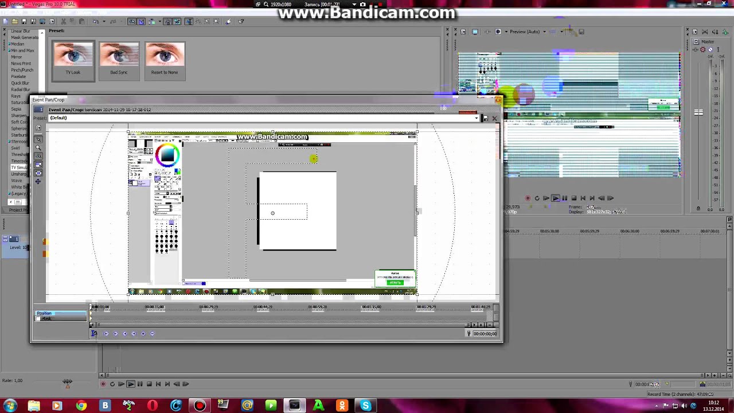Toggle Lock Envelopes to Events
The width and height of the screenshot is (734, 413).
coord(168,22)
